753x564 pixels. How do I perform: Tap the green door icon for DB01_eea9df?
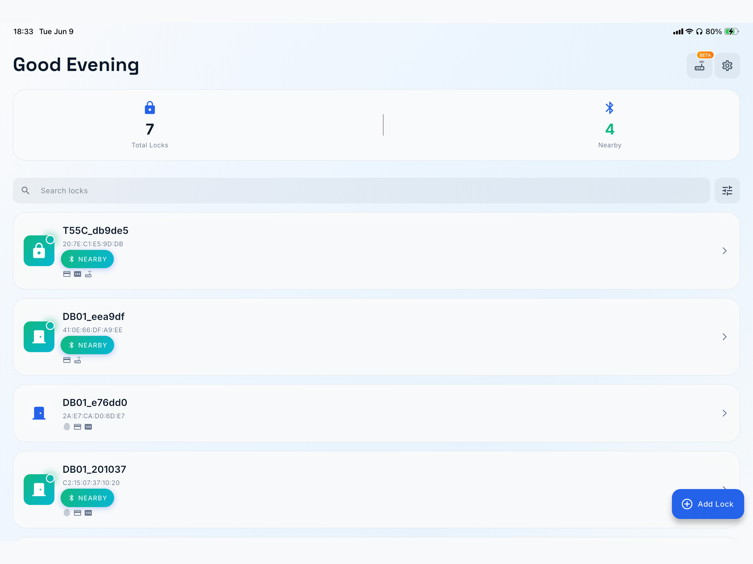coord(39,337)
